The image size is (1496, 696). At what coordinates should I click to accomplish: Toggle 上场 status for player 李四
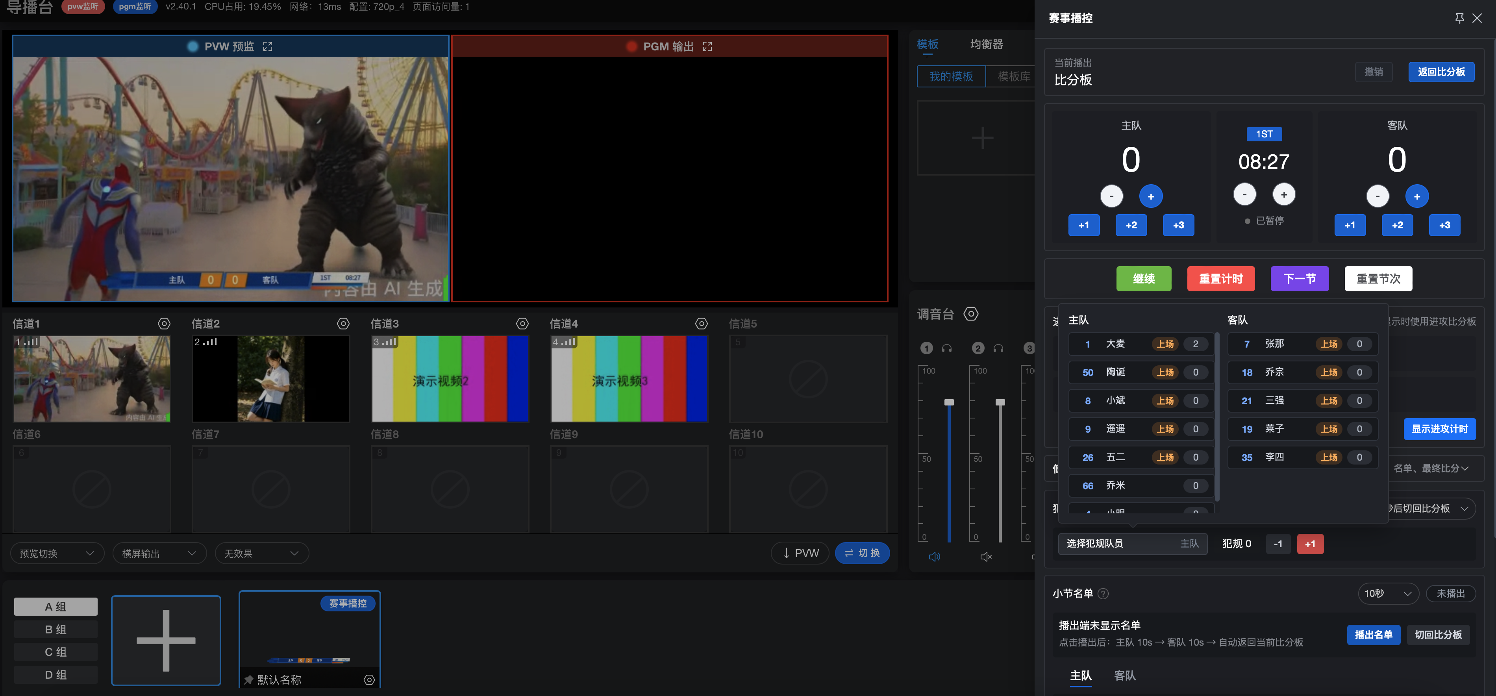pos(1329,457)
